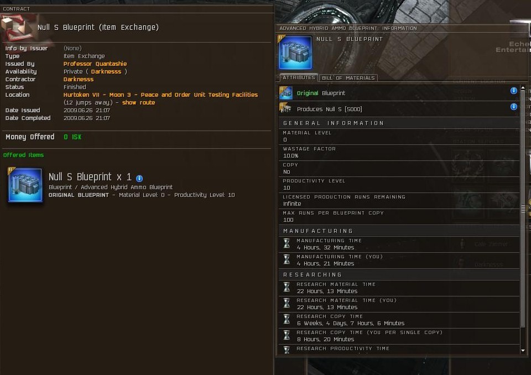The image size is (531, 375).
Task: Click hourglass icon next to Manufacturing Time
Action: pyautogui.click(x=287, y=243)
